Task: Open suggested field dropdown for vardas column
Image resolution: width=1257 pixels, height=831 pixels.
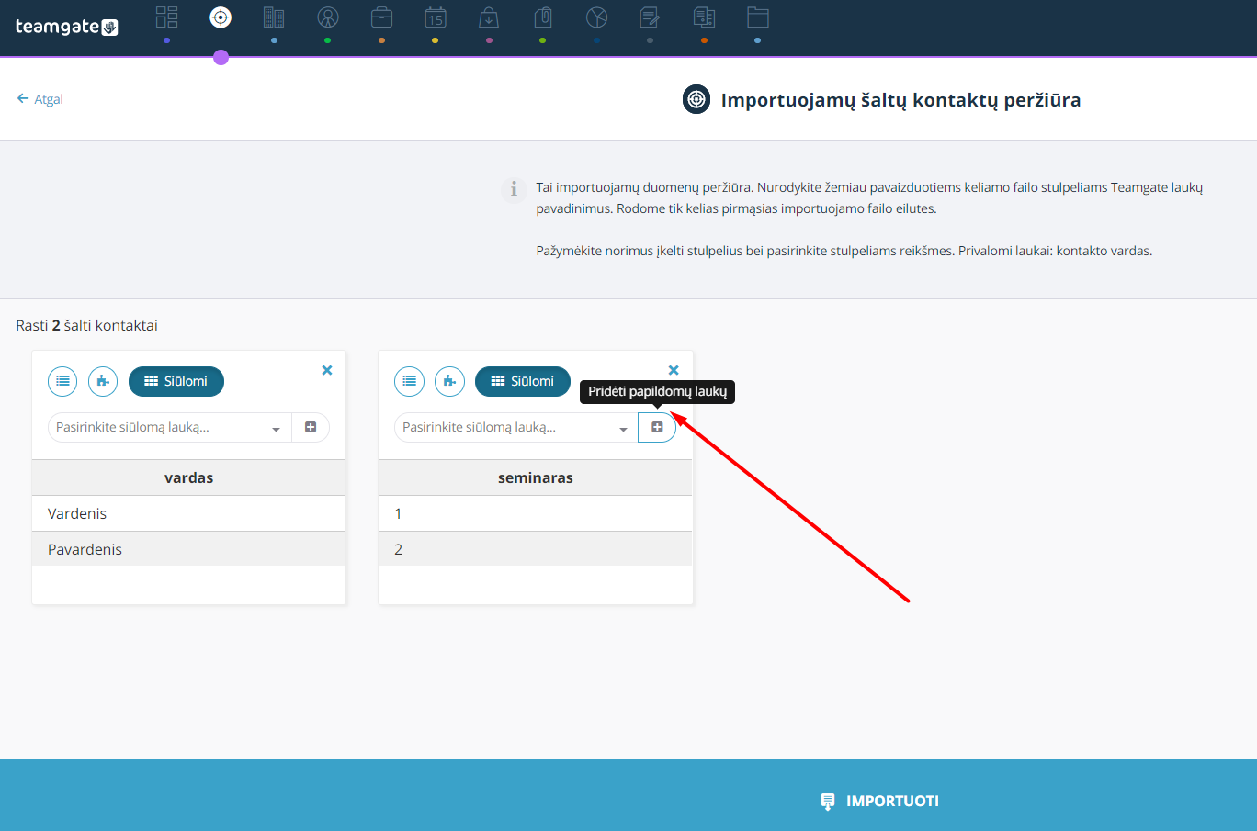Action: coord(170,427)
